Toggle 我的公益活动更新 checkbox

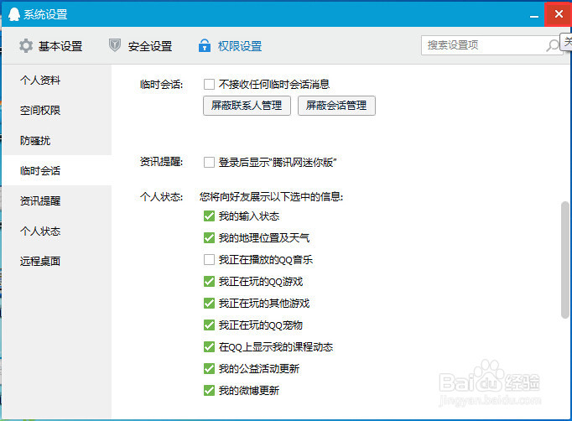(209, 368)
